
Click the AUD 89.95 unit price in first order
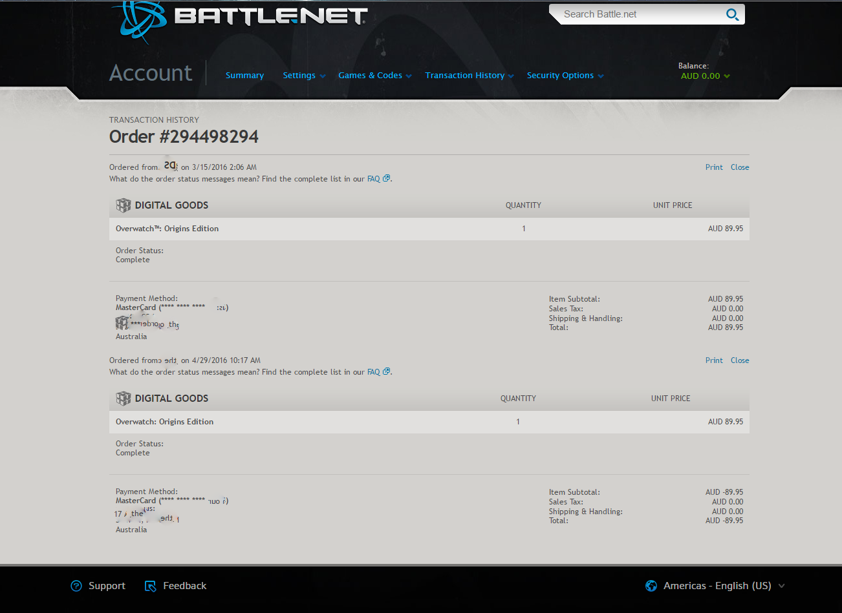point(726,229)
